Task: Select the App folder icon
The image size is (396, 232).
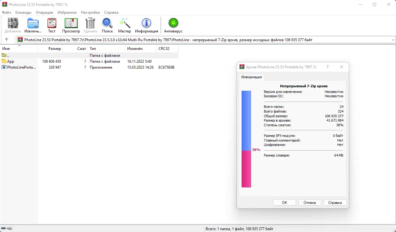Action: pyautogui.click(x=4, y=61)
